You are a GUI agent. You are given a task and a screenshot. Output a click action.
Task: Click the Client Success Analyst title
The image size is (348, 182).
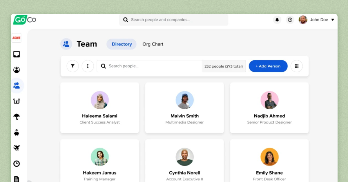(x=100, y=122)
